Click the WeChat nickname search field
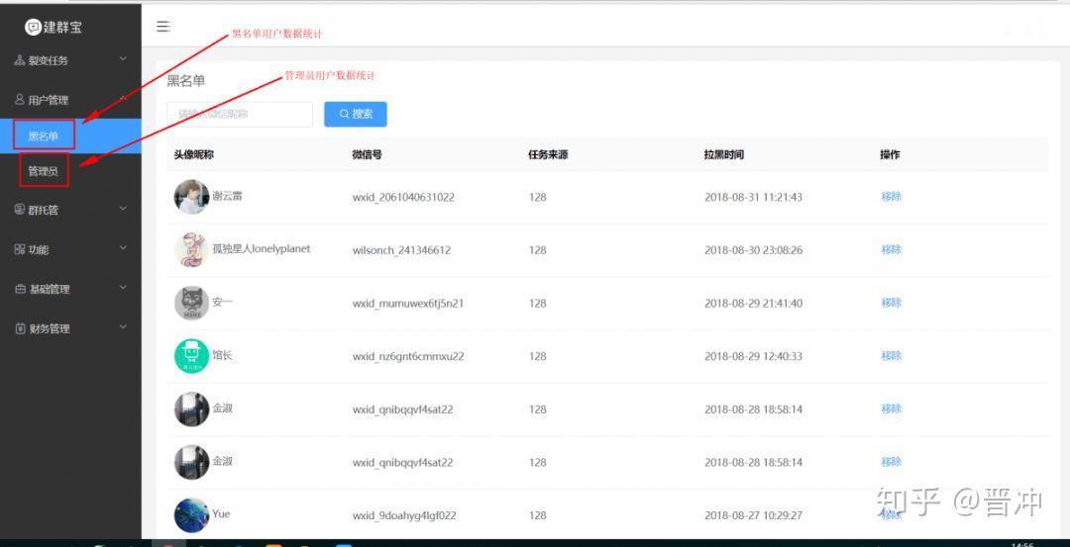 coord(240,115)
